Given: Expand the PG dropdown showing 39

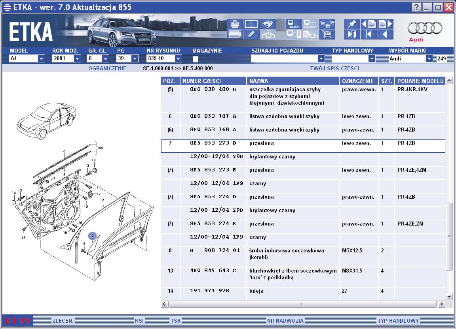Looking at the screenshot, I should (x=134, y=58).
